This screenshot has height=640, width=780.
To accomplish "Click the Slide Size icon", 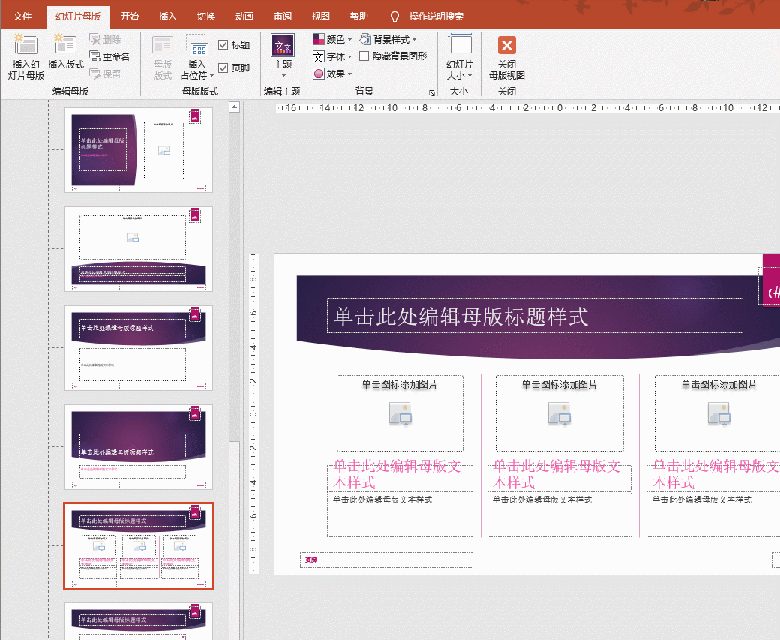I will pyautogui.click(x=459, y=46).
